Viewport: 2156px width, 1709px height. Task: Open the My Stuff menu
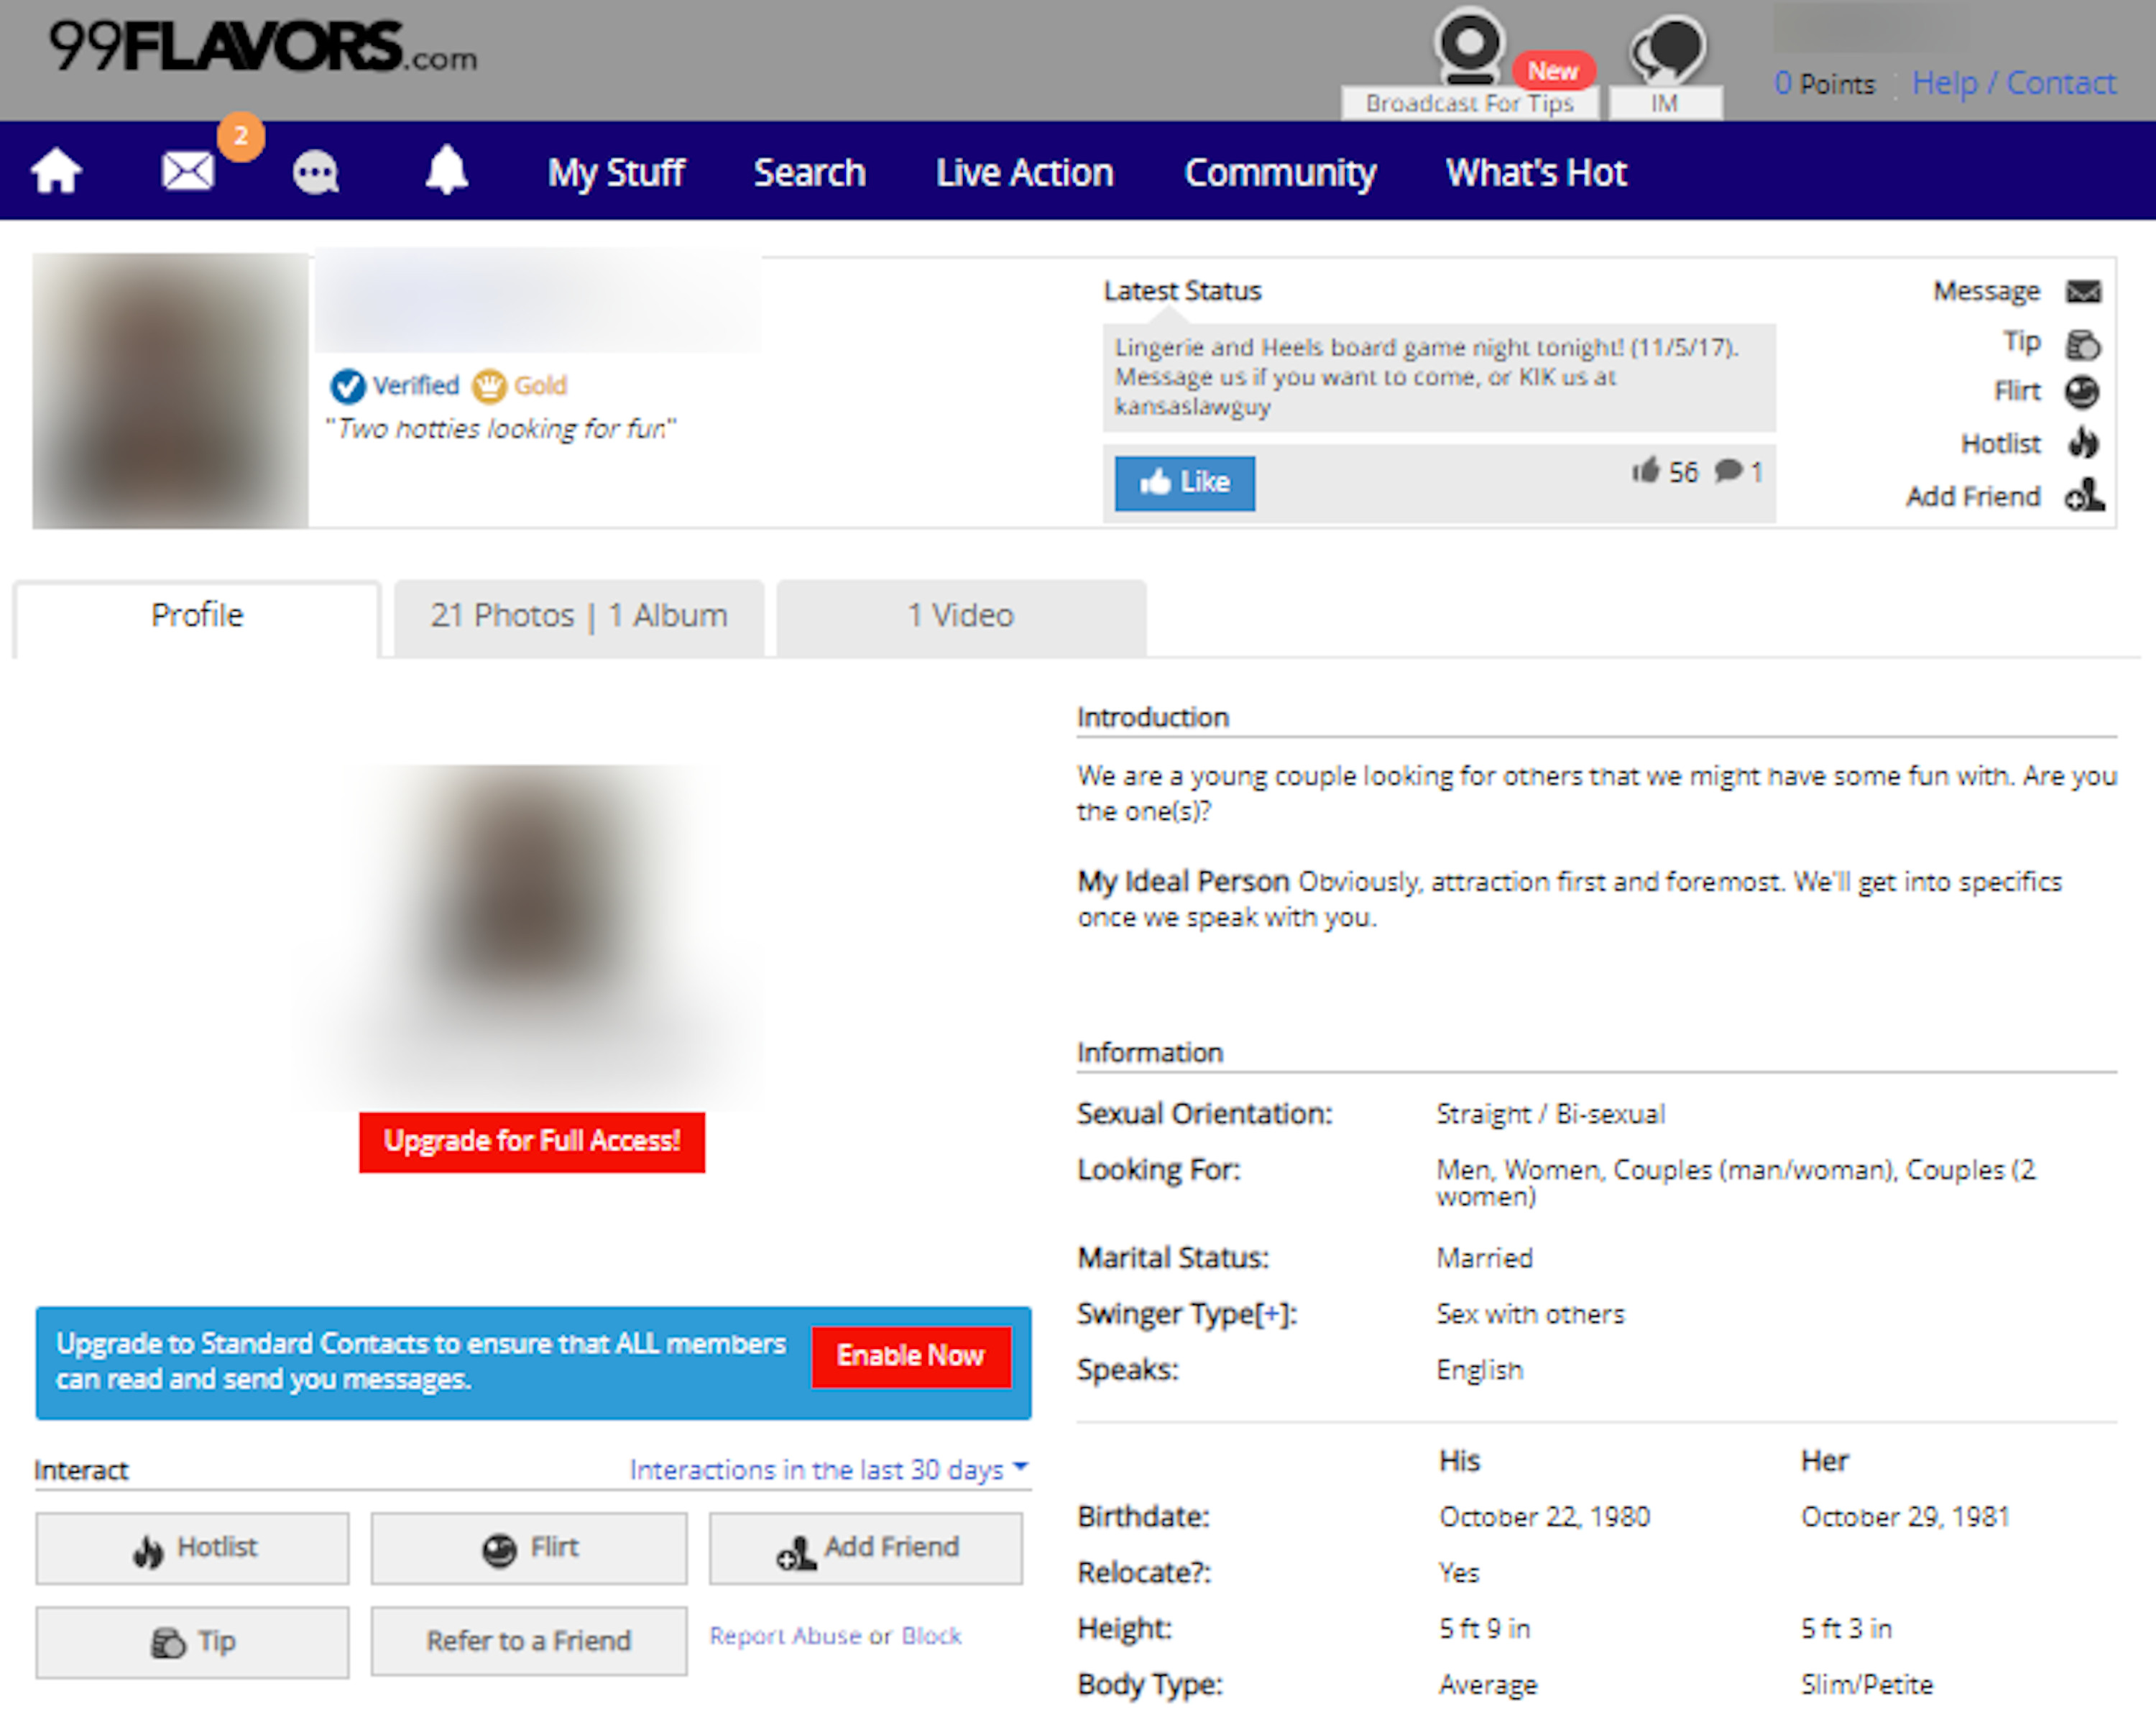point(616,172)
